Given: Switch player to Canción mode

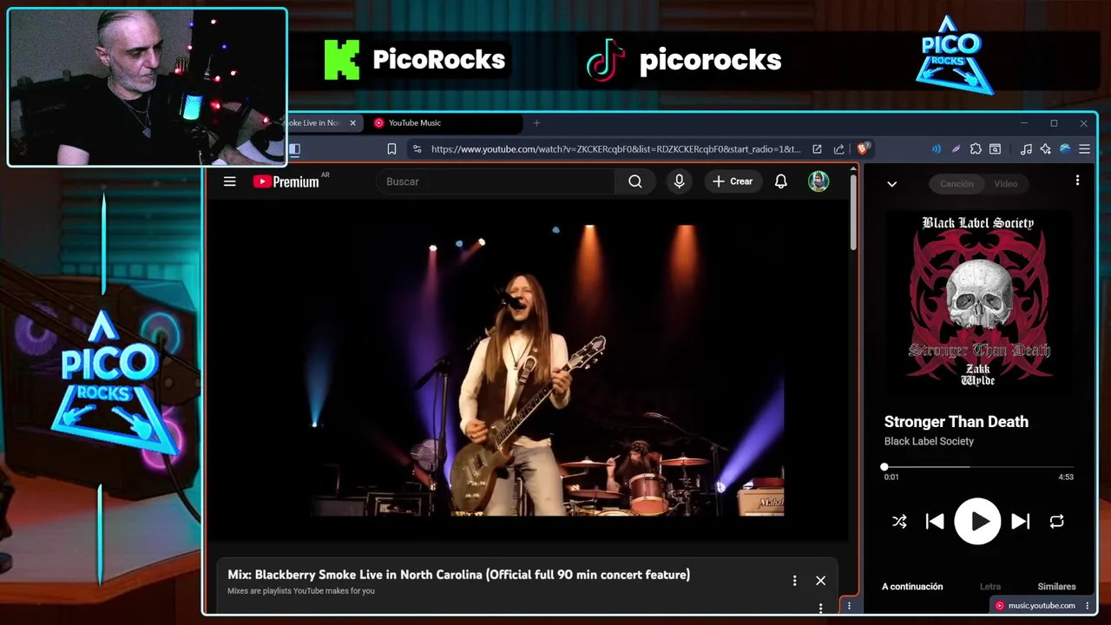Looking at the screenshot, I should [957, 184].
